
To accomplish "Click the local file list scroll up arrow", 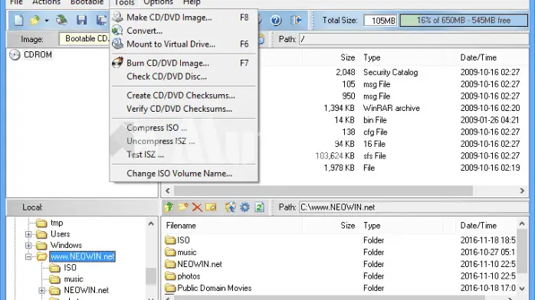I will 522,223.
